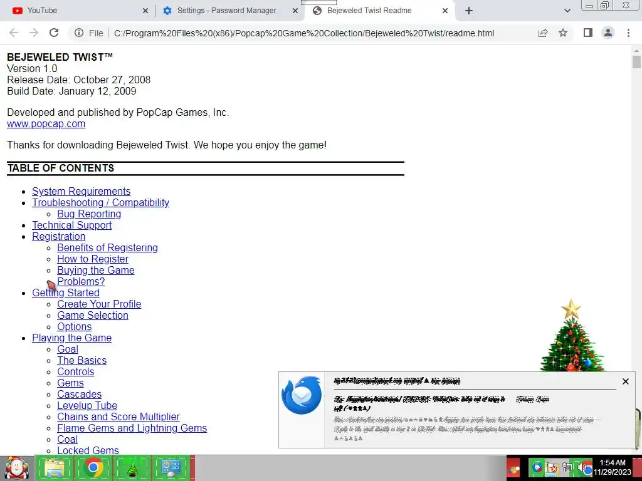Click the Chrome taskbar icon

pyautogui.click(x=93, y=468)
